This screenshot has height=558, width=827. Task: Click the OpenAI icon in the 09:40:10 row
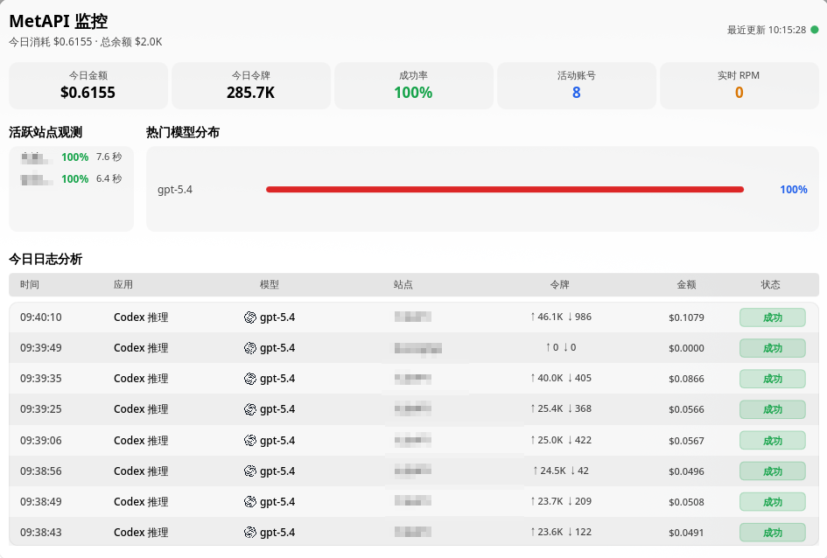(x=250, y=317)
